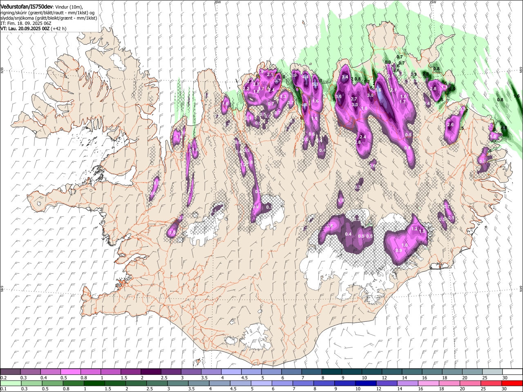The width and height of the screenshot is (523, 392).
Task: Click pale lavender snow swatch for 4–4.5 mm
Action: (x=230, y=372)
